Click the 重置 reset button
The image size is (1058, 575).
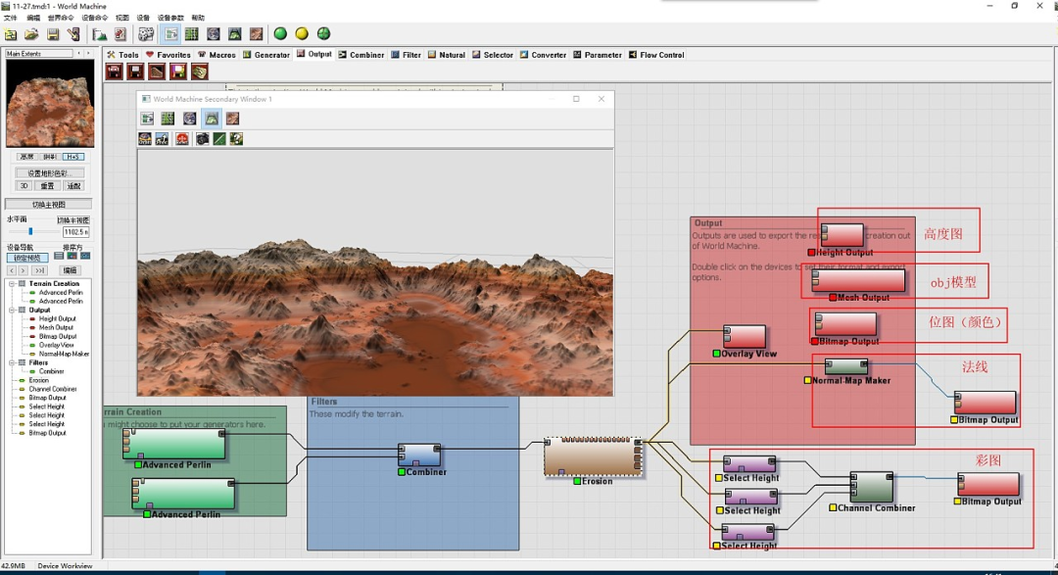coord(47,185)
